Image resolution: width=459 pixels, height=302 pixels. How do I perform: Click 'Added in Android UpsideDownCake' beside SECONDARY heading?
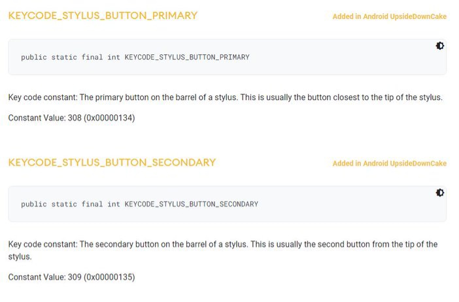(389, 163)
